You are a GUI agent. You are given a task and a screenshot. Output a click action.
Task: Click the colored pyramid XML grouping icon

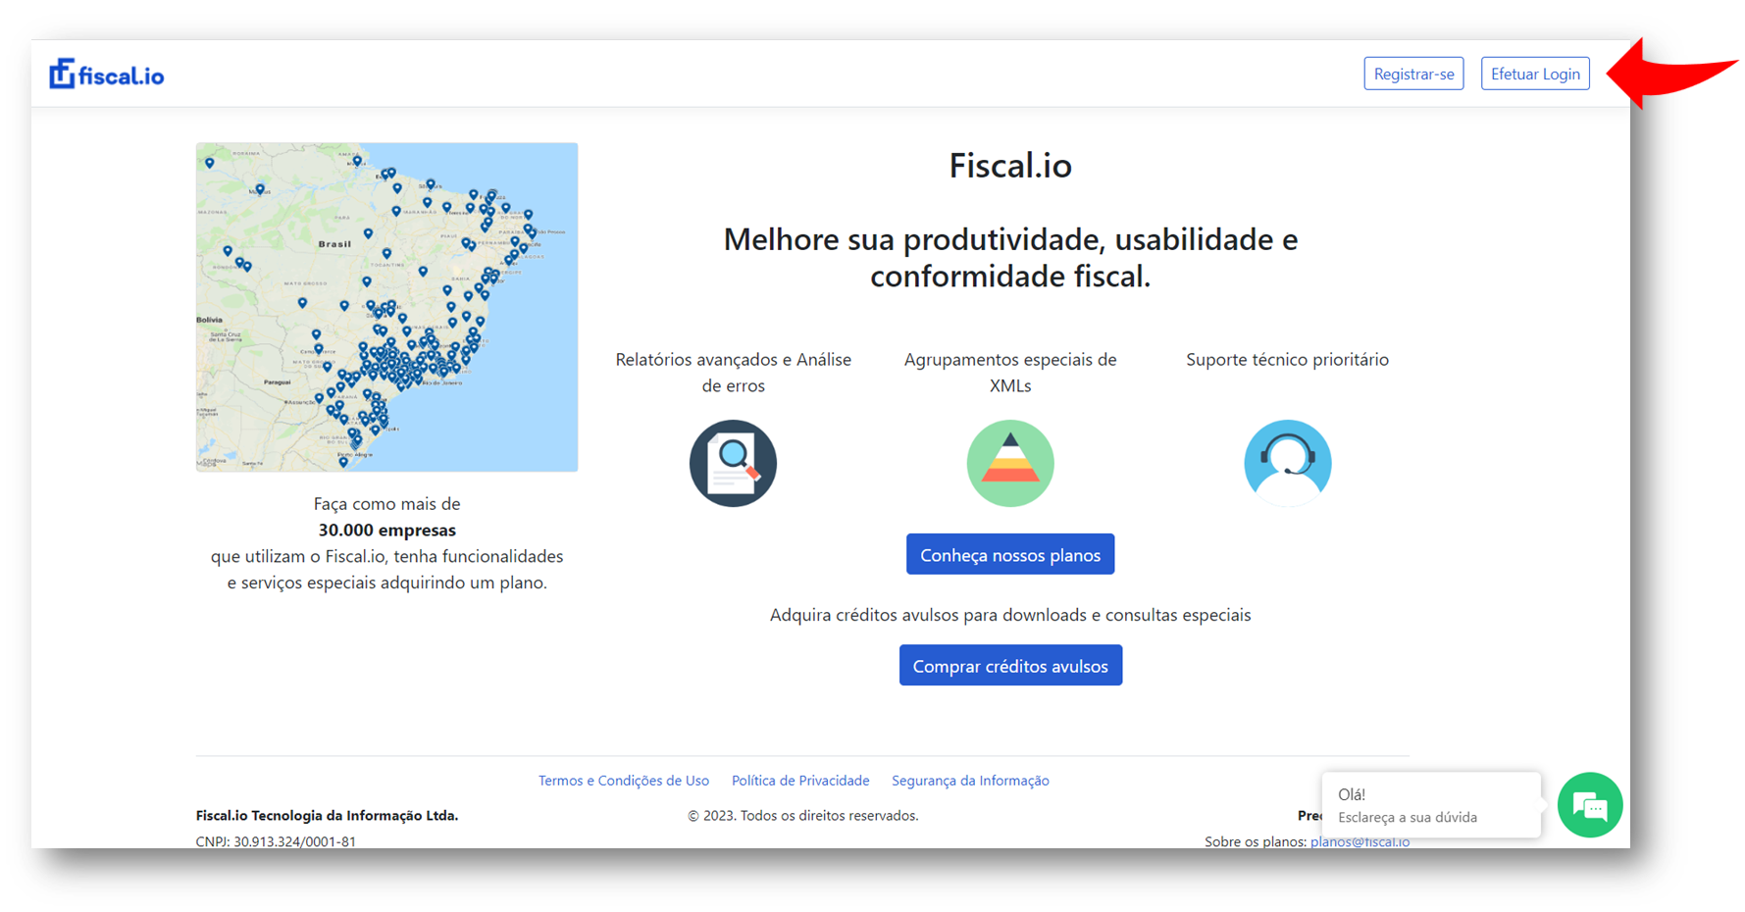tap(1010, 463)
